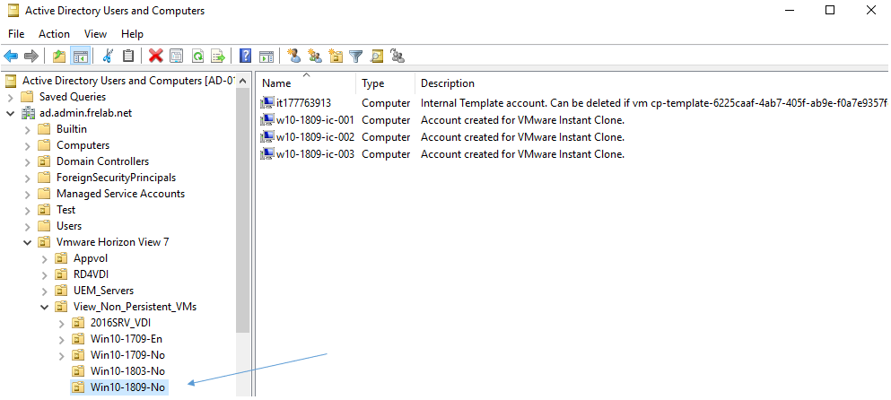Click the Type column header
The width and height of the screenshot is (891, 400).
(372, 83)
